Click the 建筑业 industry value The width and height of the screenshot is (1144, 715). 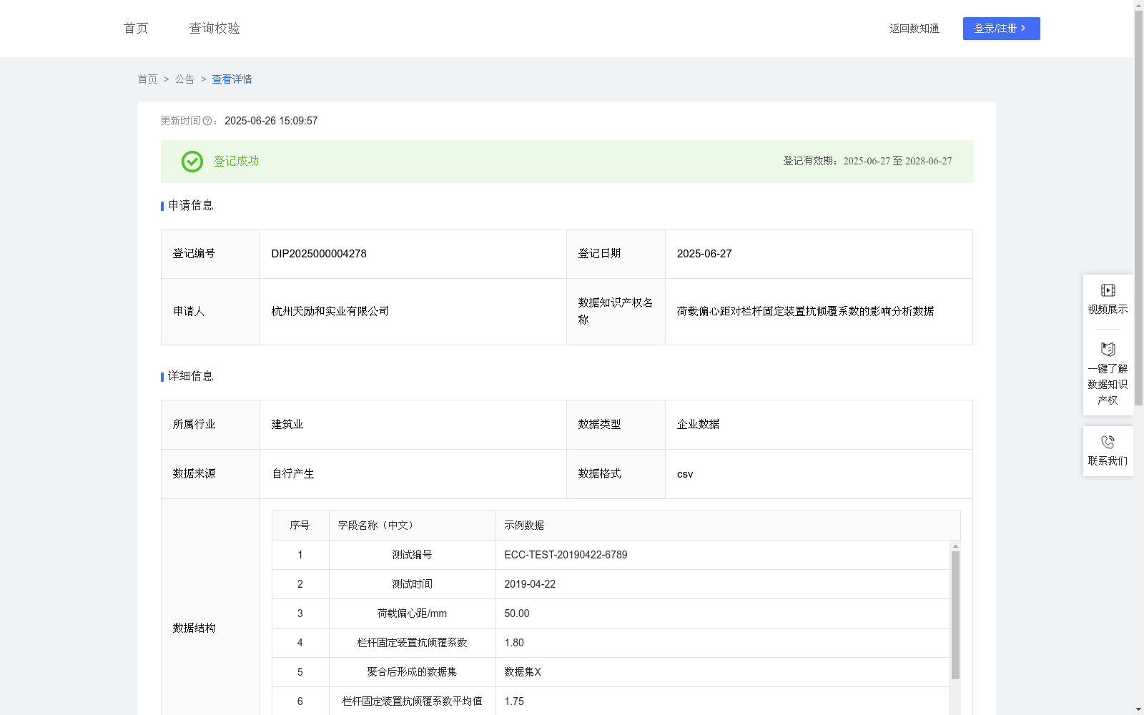pos(287,425)
